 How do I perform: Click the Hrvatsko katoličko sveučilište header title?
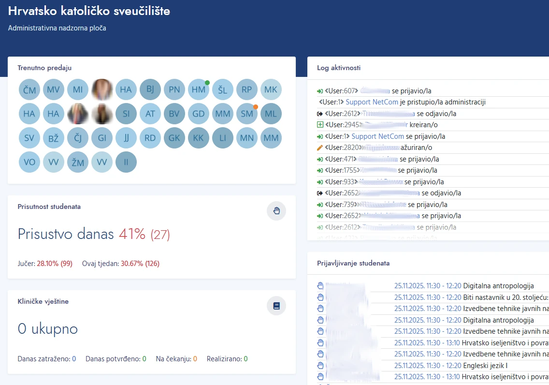89,11
